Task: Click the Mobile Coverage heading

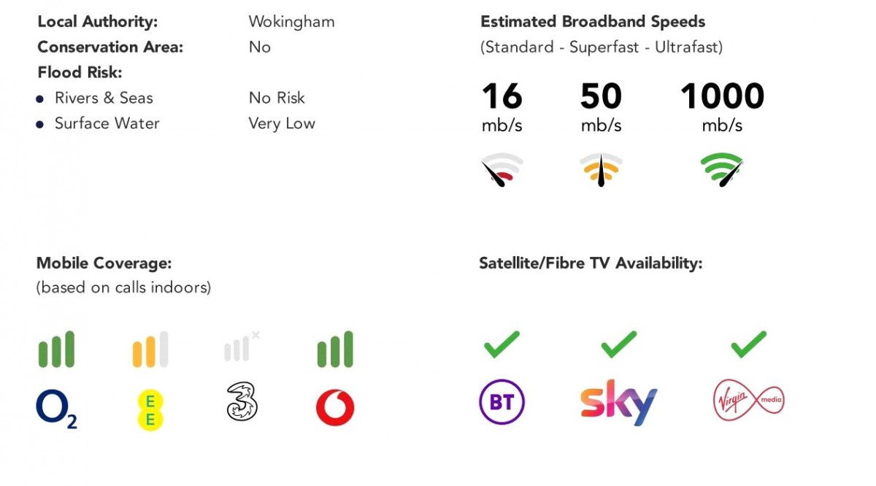Action: (x=104, y=263)
